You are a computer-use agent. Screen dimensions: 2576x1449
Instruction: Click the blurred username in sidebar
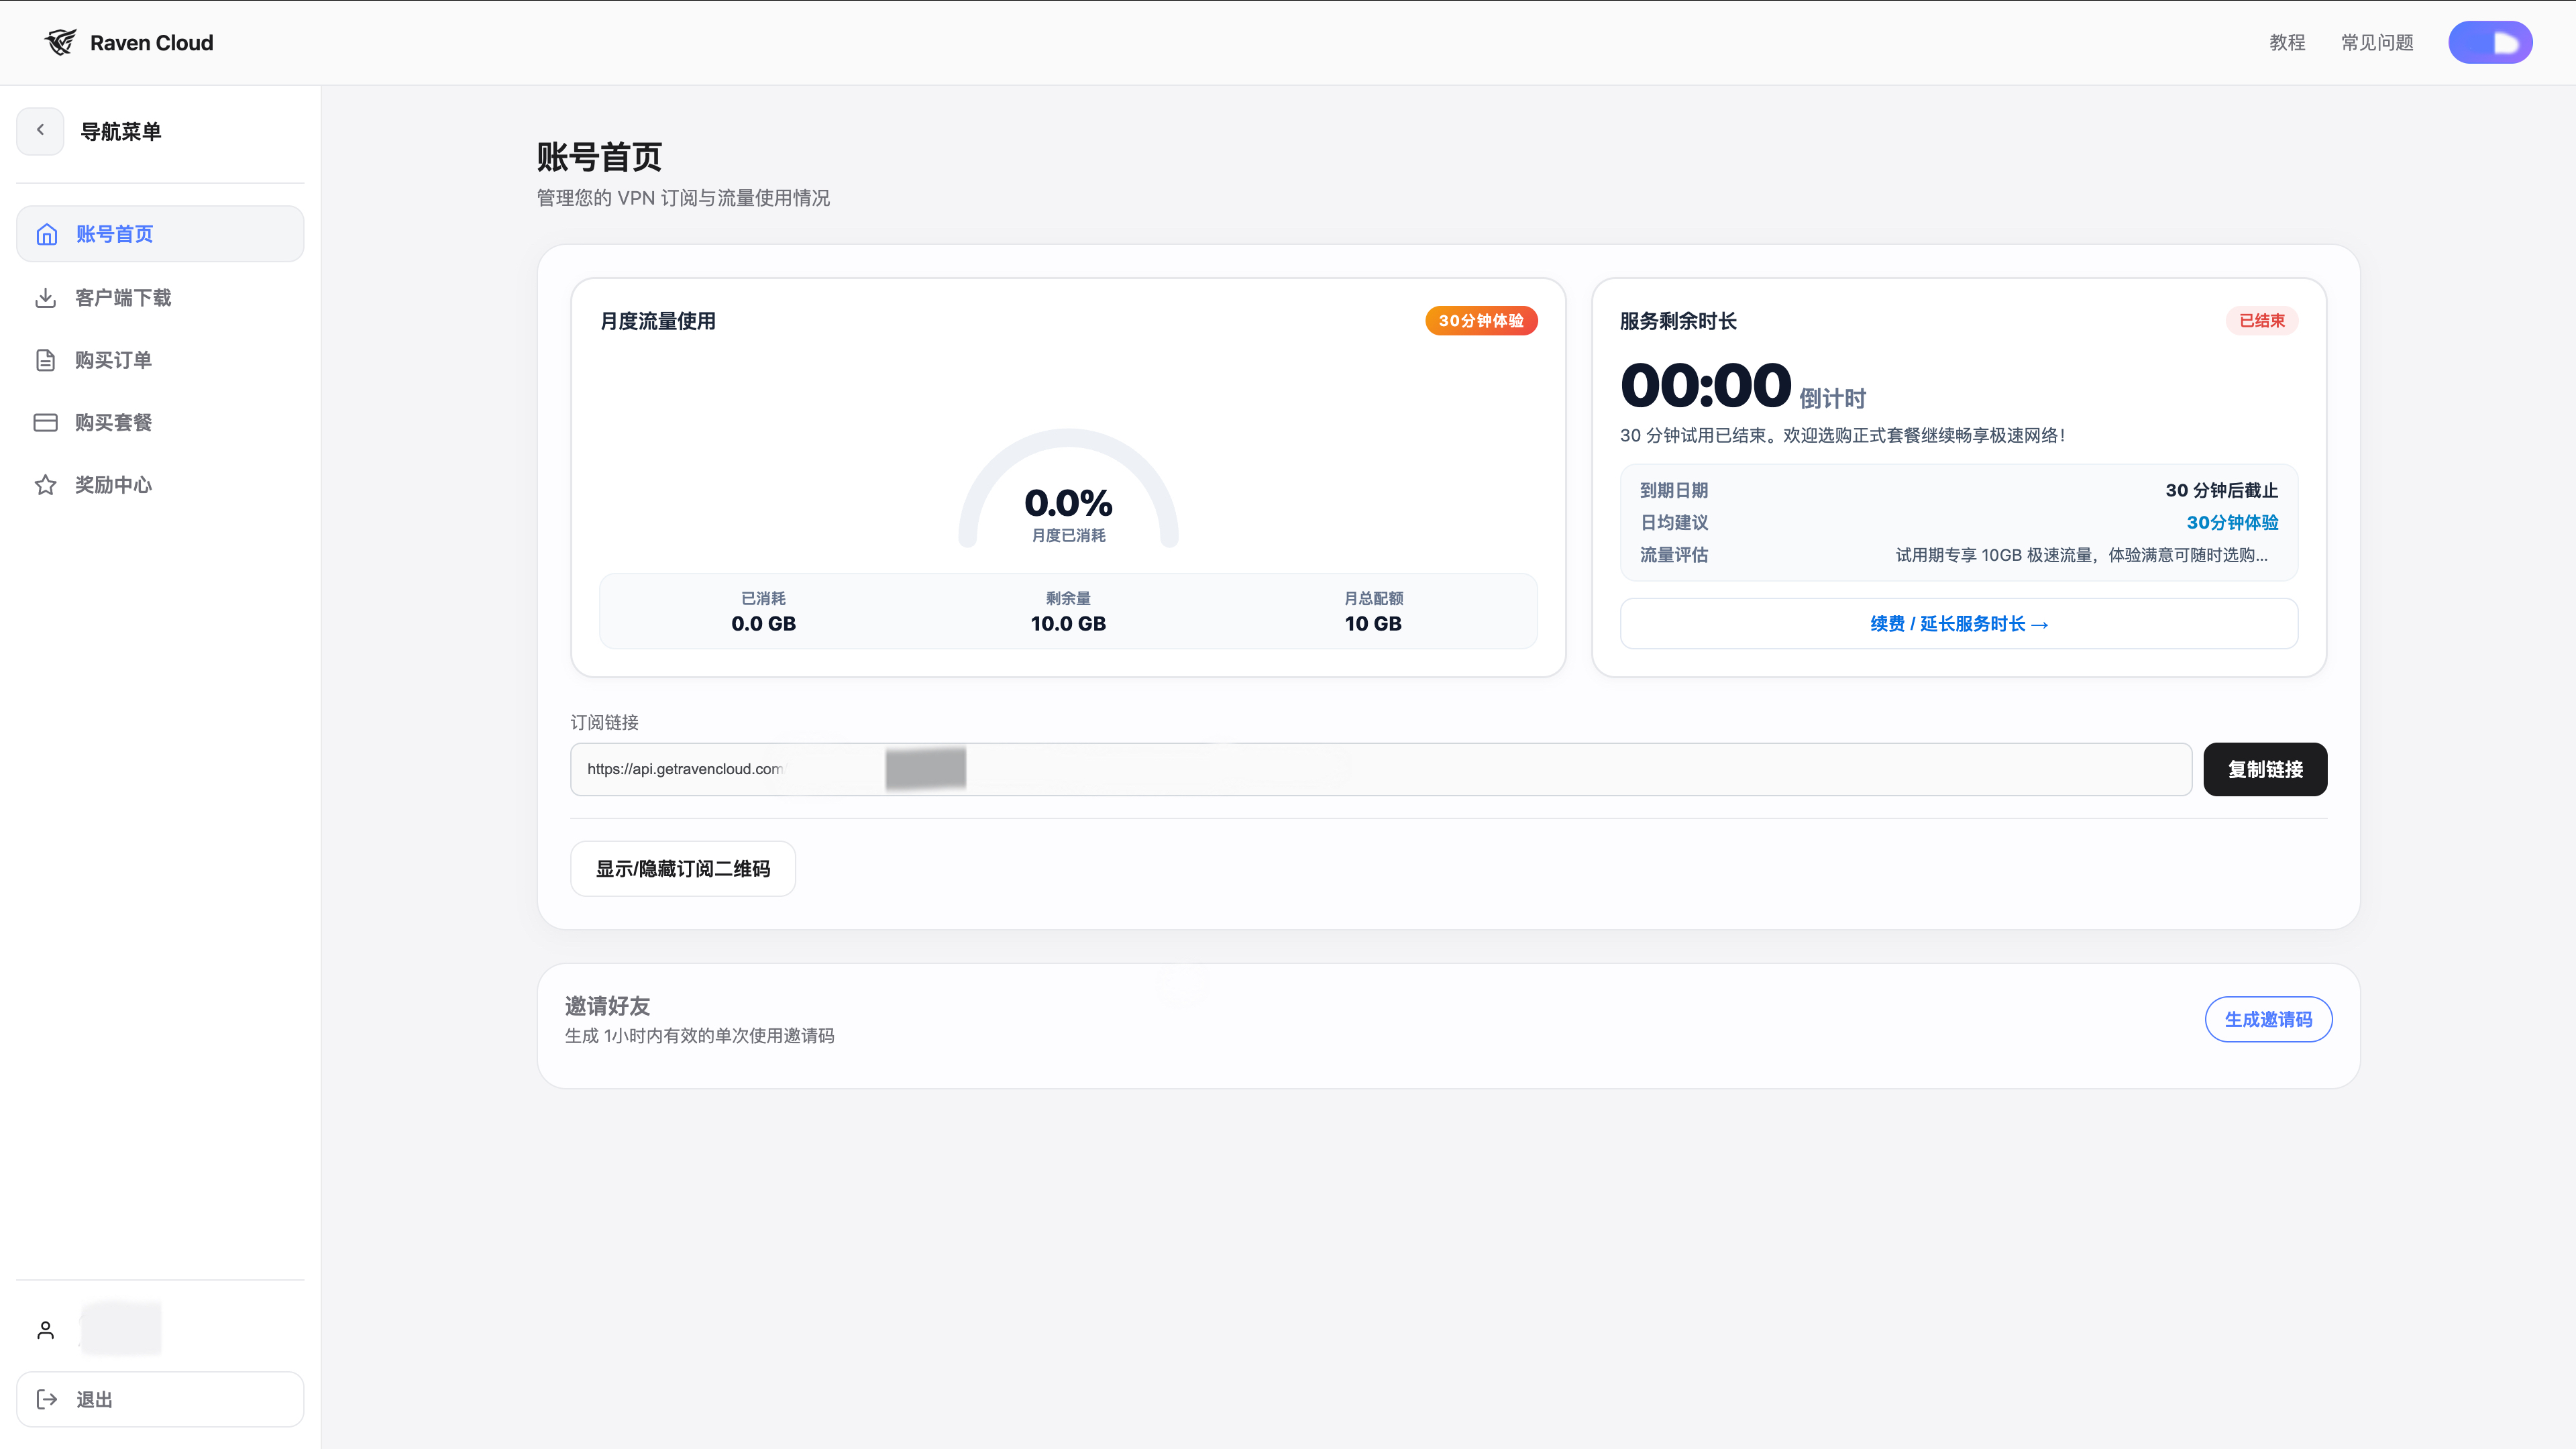(121, 1329)
